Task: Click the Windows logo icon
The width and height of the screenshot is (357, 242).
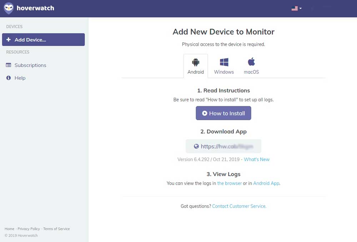Action: coord(224,62)
